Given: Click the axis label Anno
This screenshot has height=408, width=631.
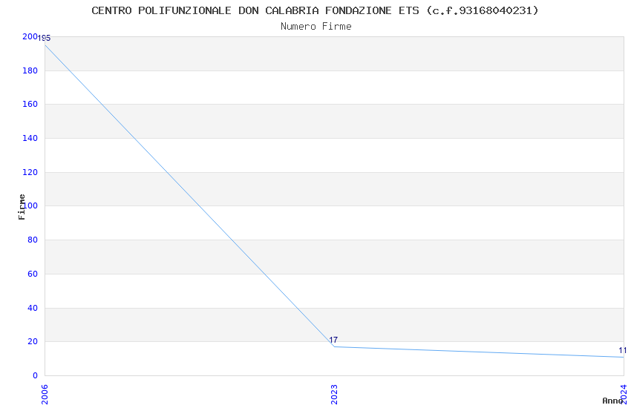Looking at the screenshot, I should coord(612,401).
